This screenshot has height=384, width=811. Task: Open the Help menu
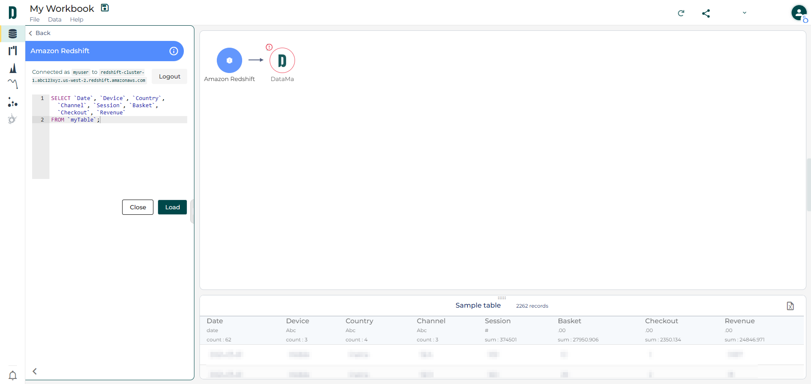[76, 19]
